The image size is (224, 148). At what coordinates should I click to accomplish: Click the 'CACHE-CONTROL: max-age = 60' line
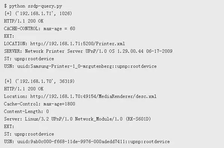[39, 29]
